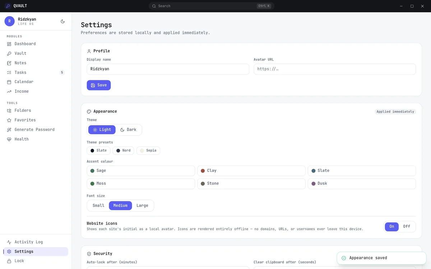This screenshot has height=269, width=431.
Task: Click the R user avatar
Action: click(x=10, y=21)
